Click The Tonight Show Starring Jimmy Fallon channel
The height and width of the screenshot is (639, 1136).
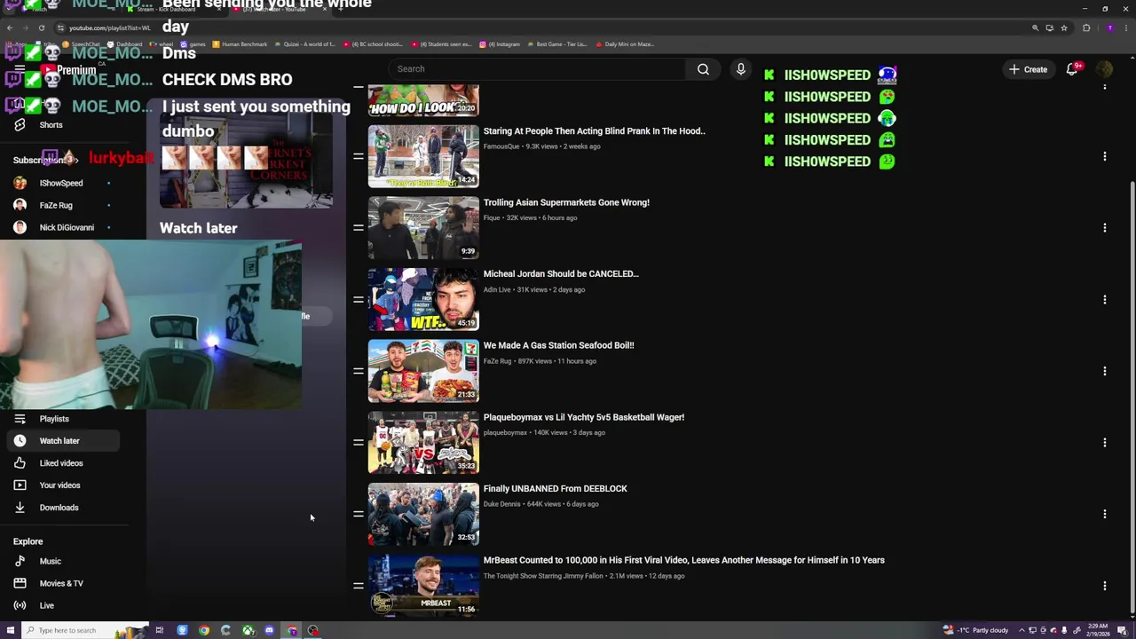pos(543,576)
